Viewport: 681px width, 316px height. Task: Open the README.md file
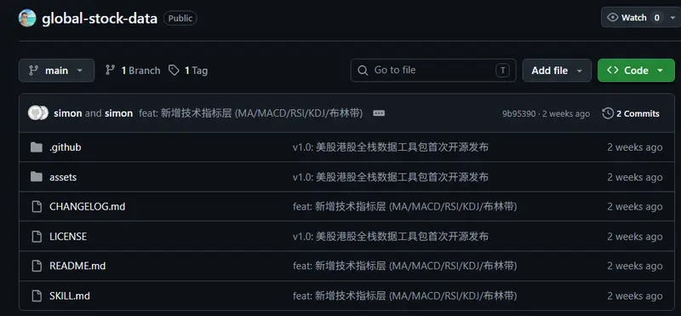(x=77, y=266)
